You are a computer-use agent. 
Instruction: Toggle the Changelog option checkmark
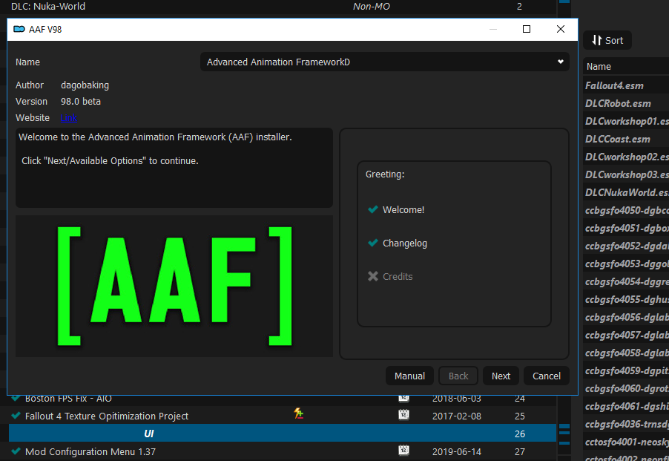373,243
